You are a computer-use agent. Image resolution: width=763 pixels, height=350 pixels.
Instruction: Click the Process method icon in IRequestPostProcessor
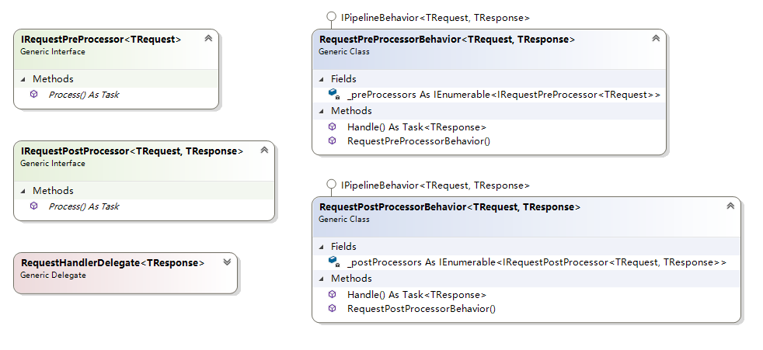[33, 206]
